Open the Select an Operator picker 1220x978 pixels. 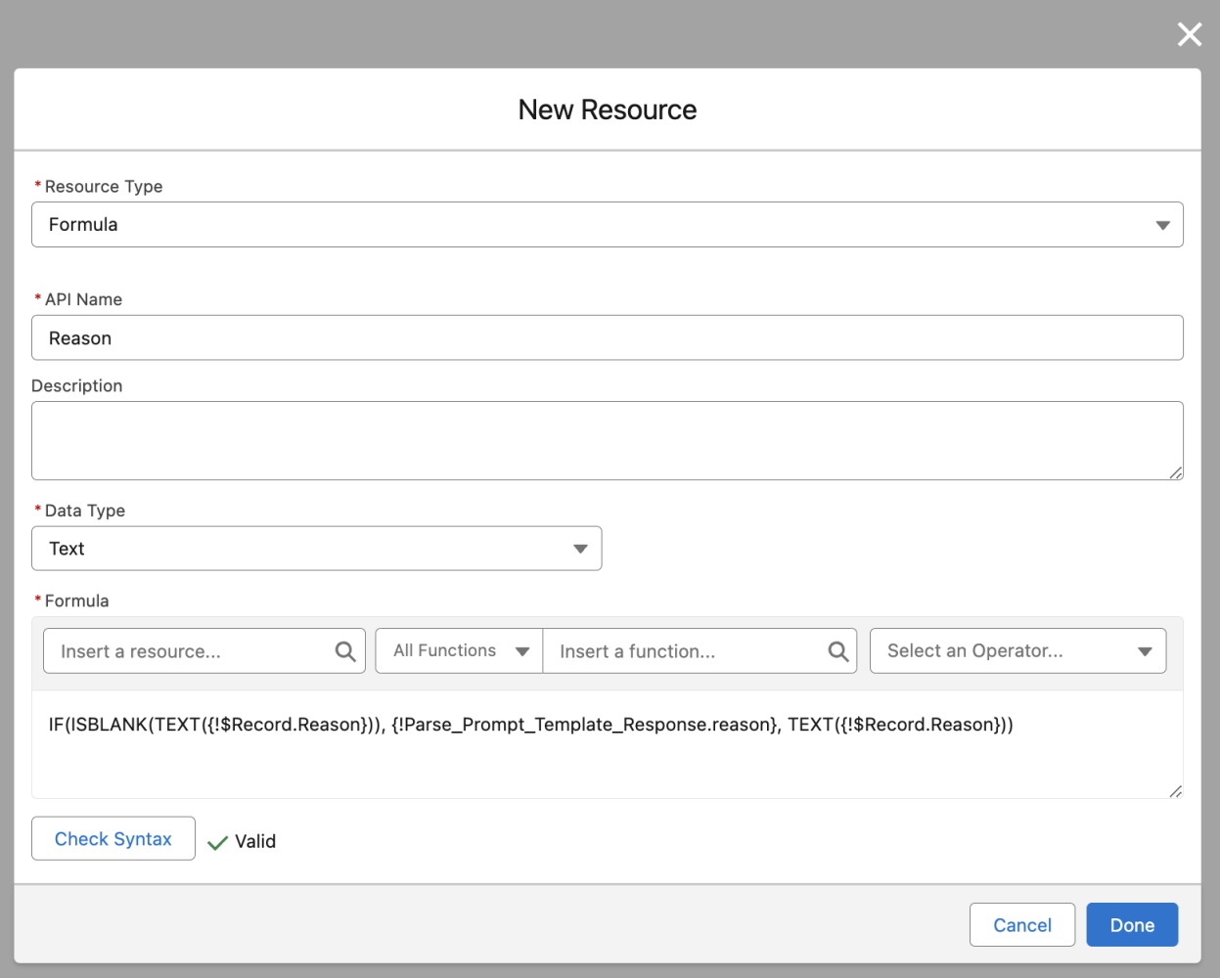1017,650
